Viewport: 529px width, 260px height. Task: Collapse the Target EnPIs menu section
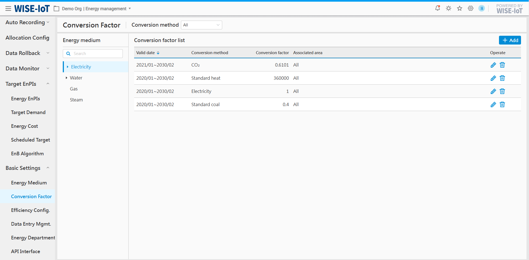(x=48, y=84)
